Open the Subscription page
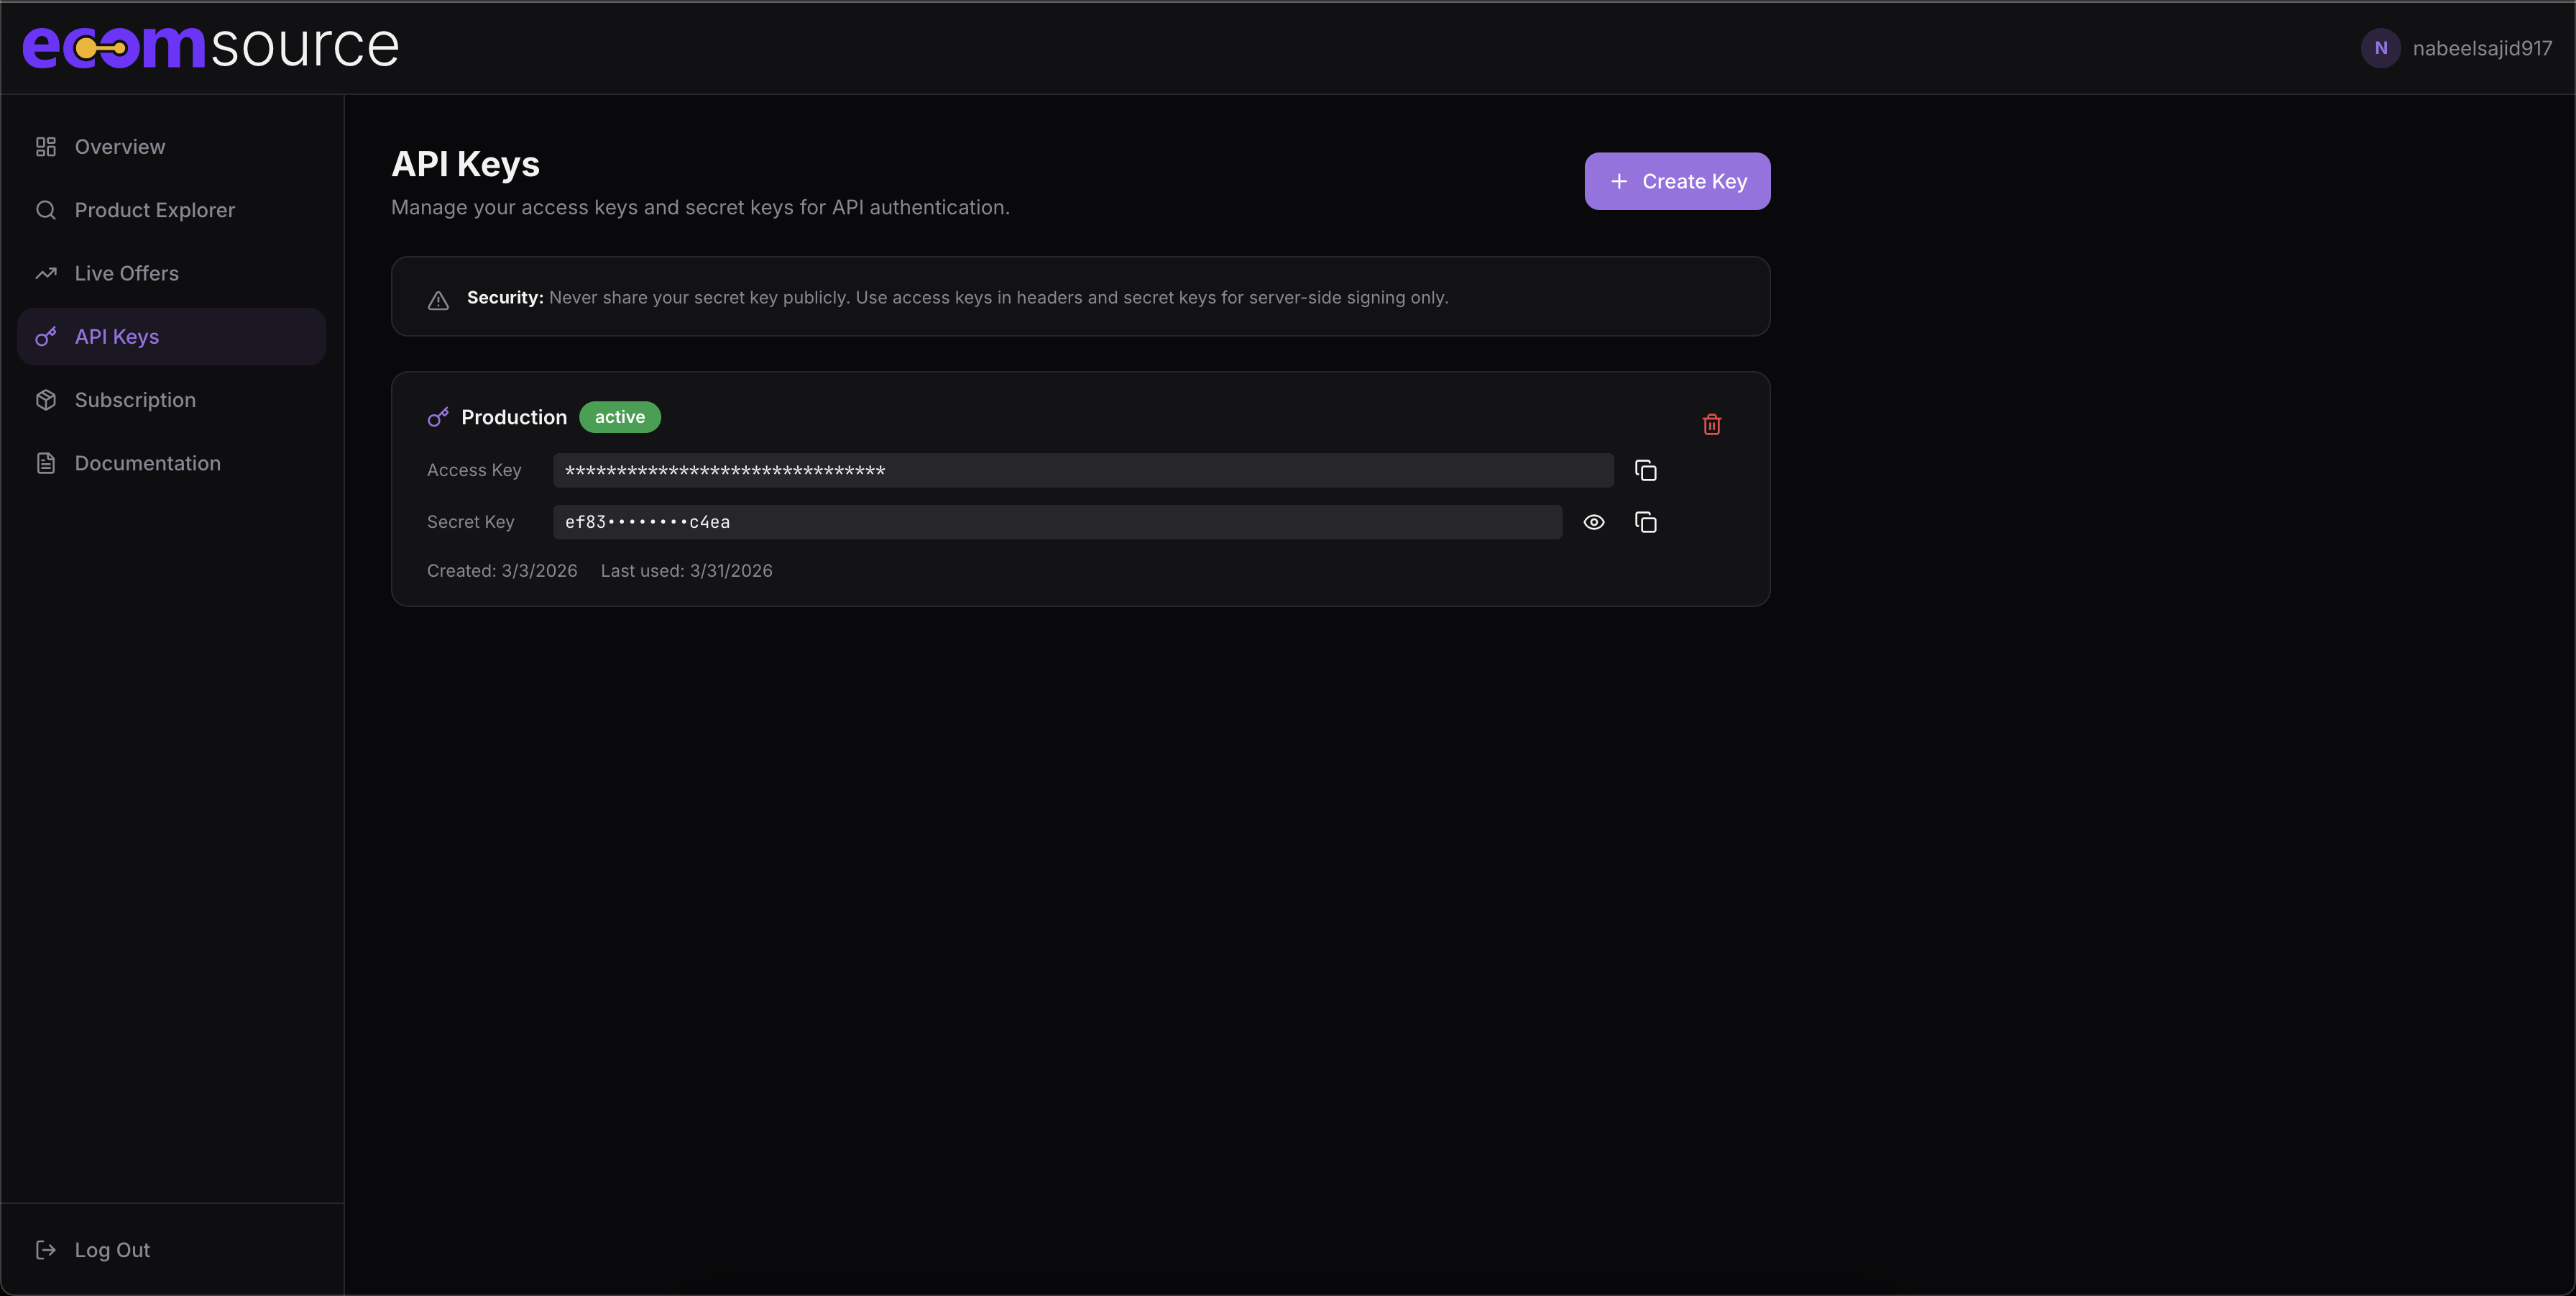 [x=172, y=401]
